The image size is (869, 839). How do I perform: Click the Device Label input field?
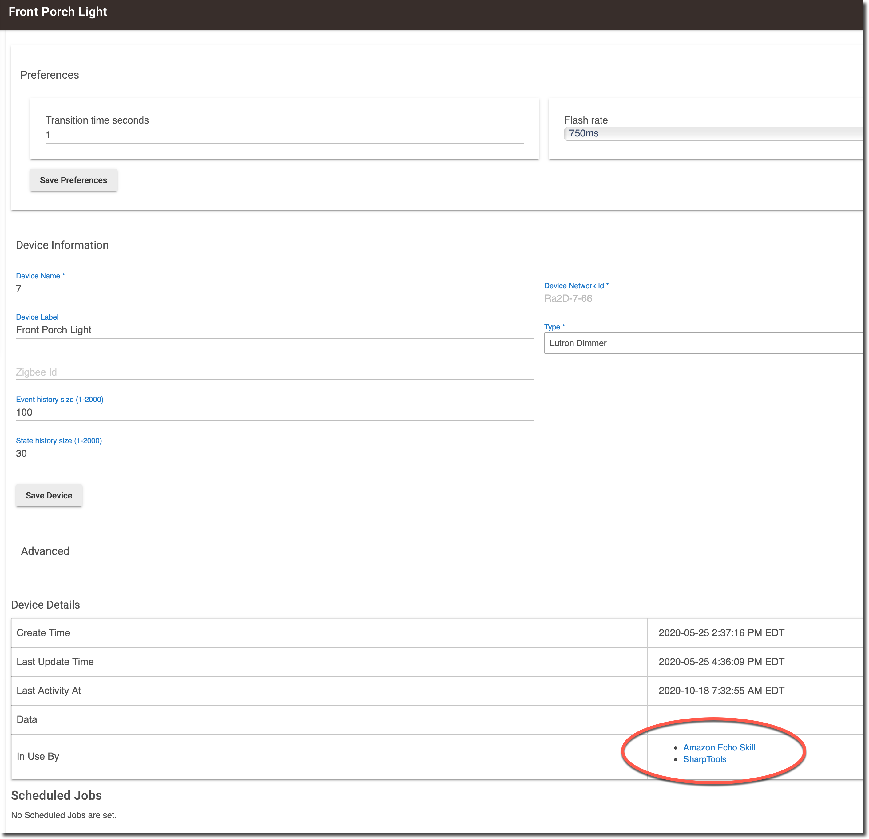(x=274, y=330)
